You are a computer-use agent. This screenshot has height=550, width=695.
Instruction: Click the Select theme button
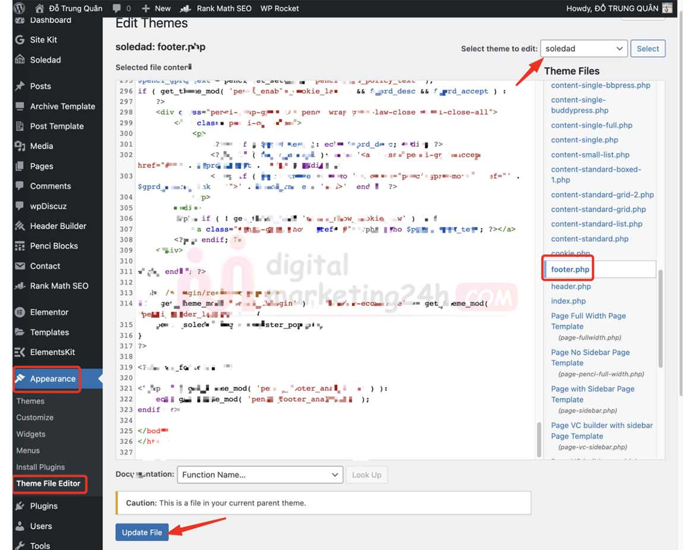[647, 48]
